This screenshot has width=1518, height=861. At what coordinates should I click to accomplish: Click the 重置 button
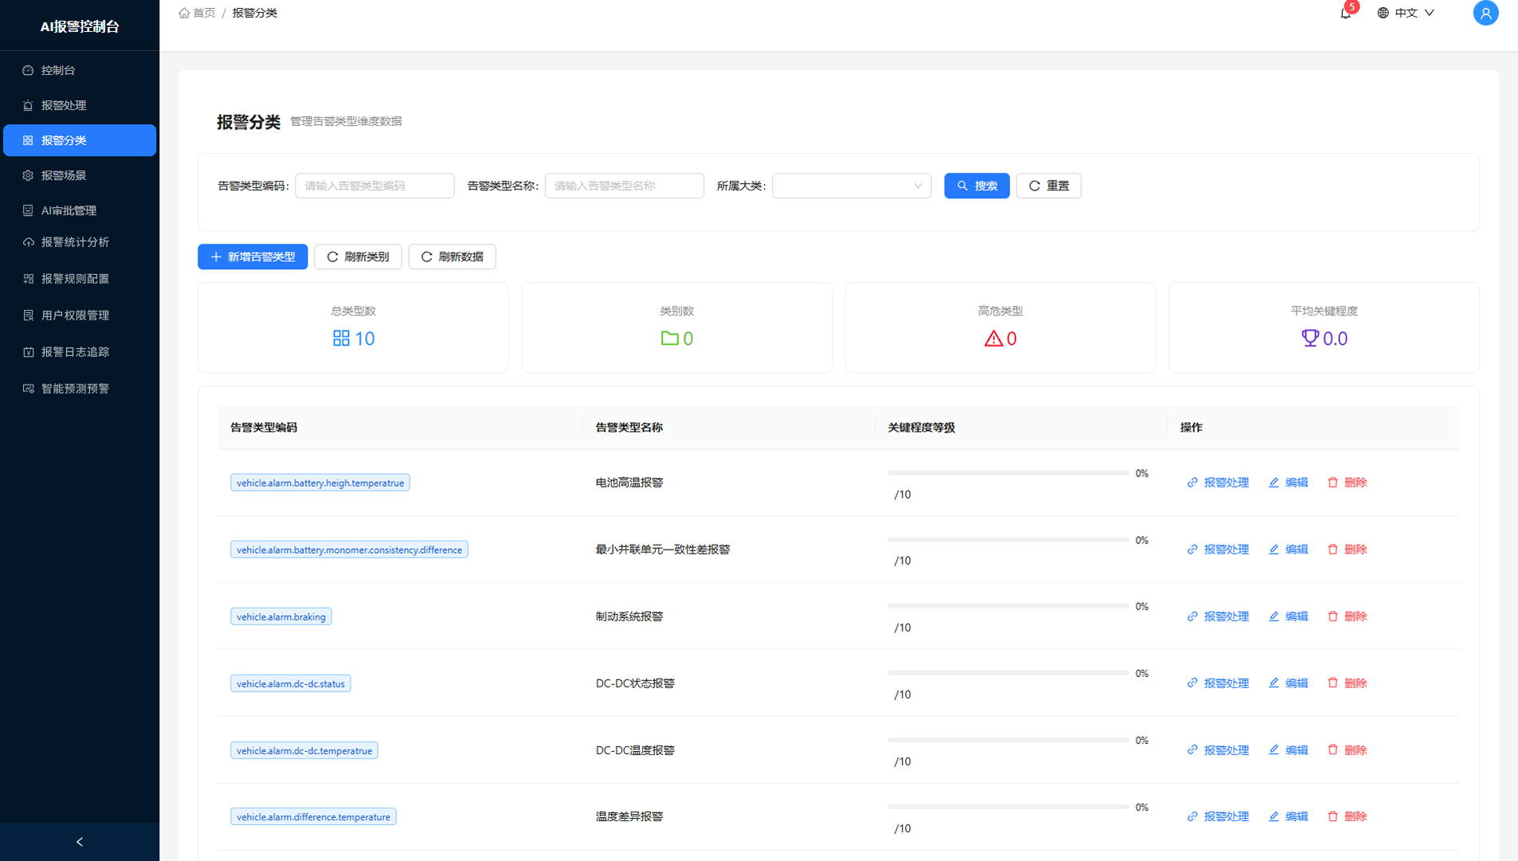point(1048,186)
